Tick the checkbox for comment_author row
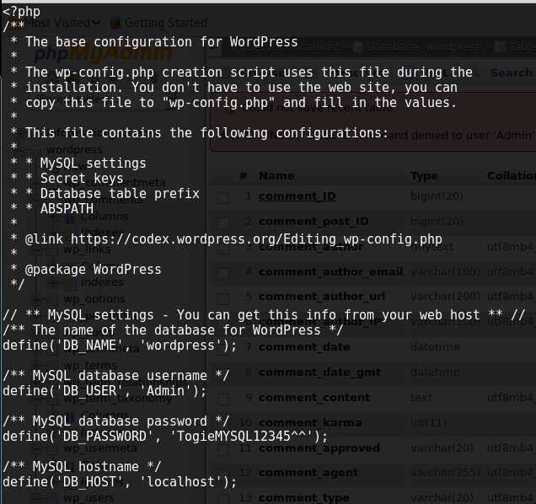536x504 pixels. 223,249
